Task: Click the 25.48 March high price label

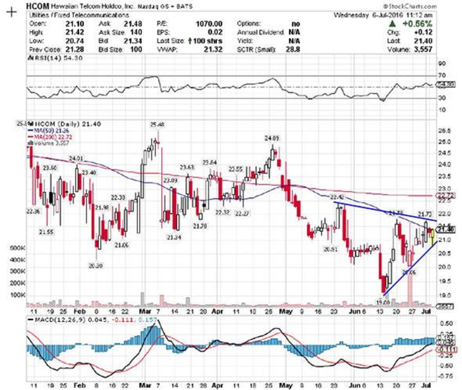Action: coord(157,124)
